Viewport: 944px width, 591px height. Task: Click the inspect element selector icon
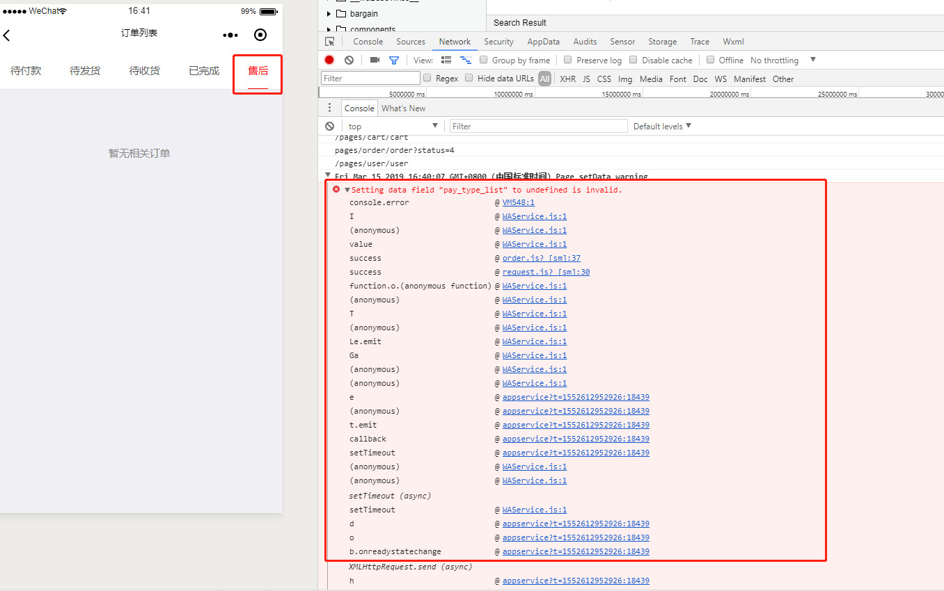[330, 42]
